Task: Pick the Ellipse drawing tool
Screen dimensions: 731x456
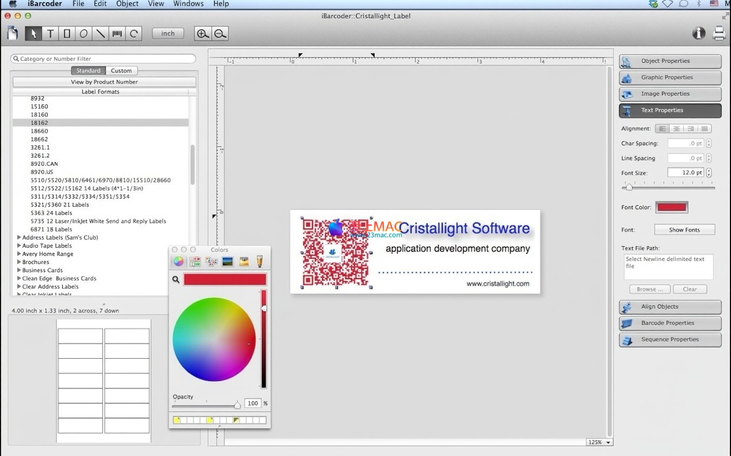Action: 83,34
